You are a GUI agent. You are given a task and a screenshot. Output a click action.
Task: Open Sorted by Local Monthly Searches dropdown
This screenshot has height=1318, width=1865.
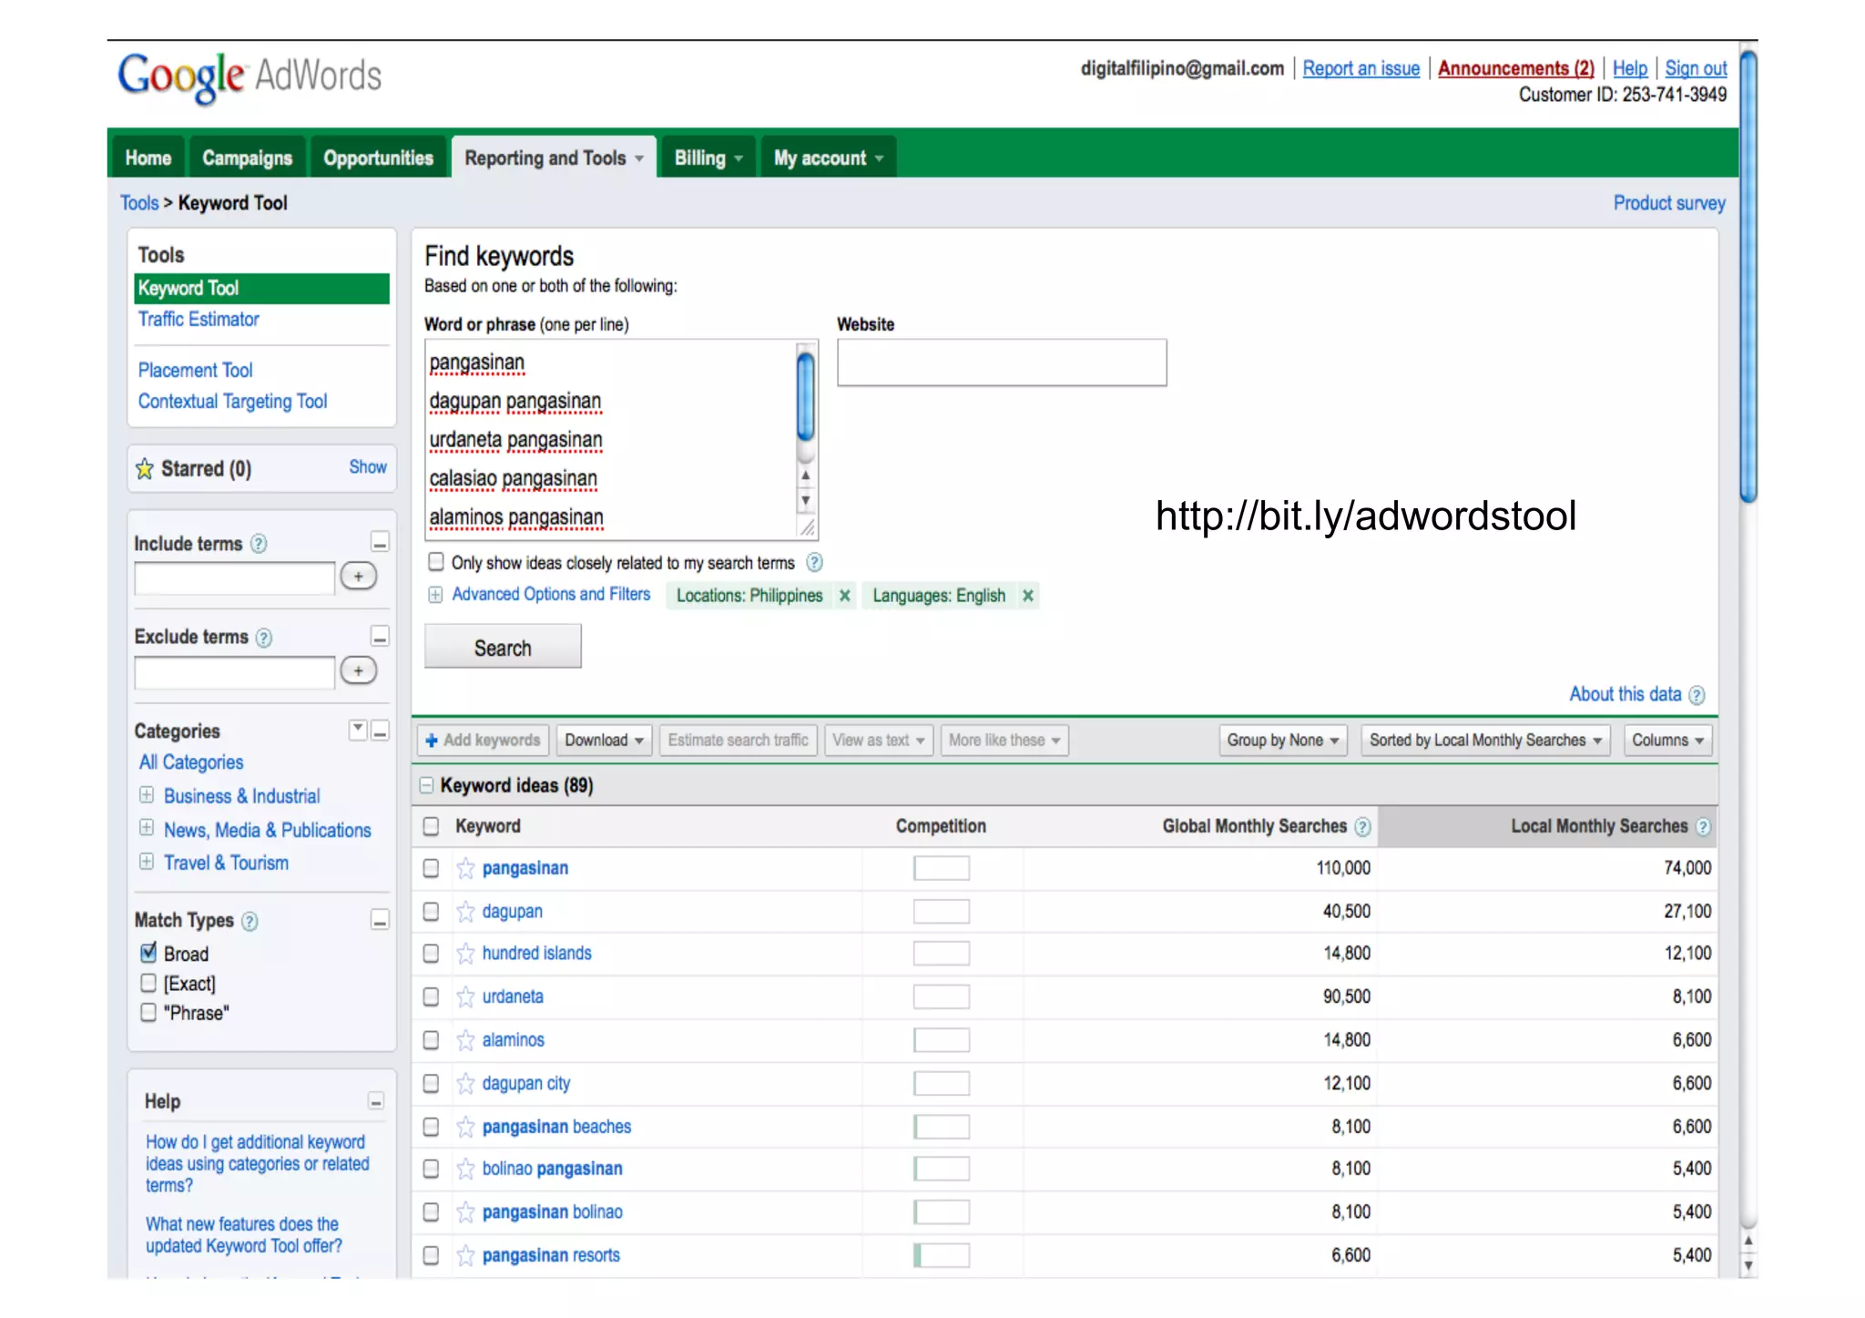pyautogui.click(x=1484, y=741)
